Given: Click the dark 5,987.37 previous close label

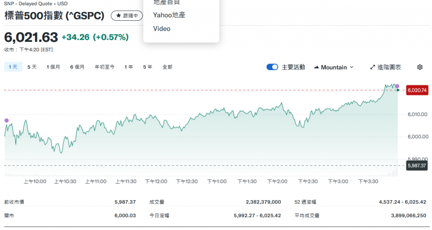Looking at the screenshot, I should click(417, 166).
